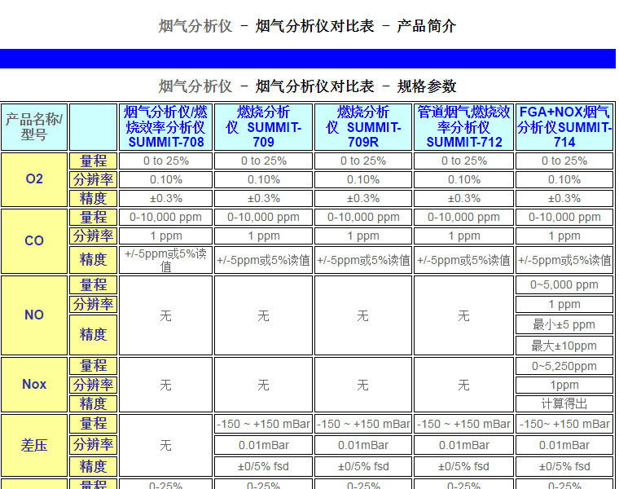Open the SUMMIT-709 combustion analyzer link
This screenshot has width=619, height=489.
point(263,127)
